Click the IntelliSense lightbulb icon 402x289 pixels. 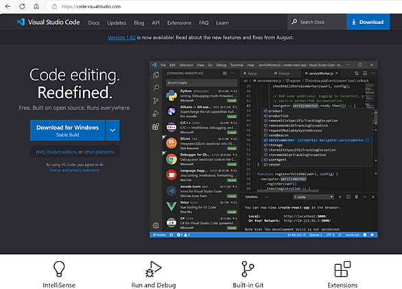coord(59,268)
